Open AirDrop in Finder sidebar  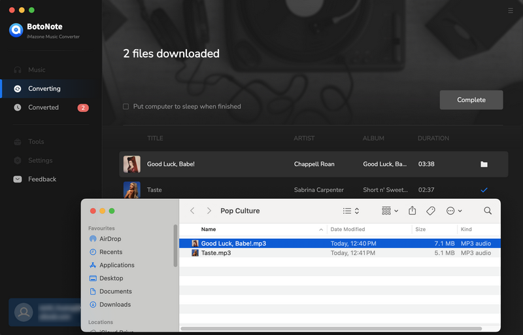coord(110,239)
